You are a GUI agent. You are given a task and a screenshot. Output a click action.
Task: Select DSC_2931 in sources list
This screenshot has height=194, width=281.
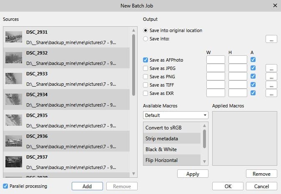pos(66,37)
